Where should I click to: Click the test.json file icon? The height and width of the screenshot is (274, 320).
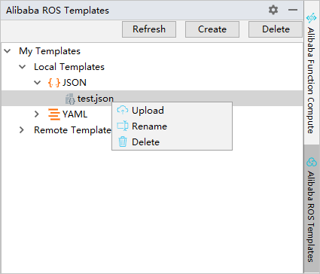click(x=70, y=99)
